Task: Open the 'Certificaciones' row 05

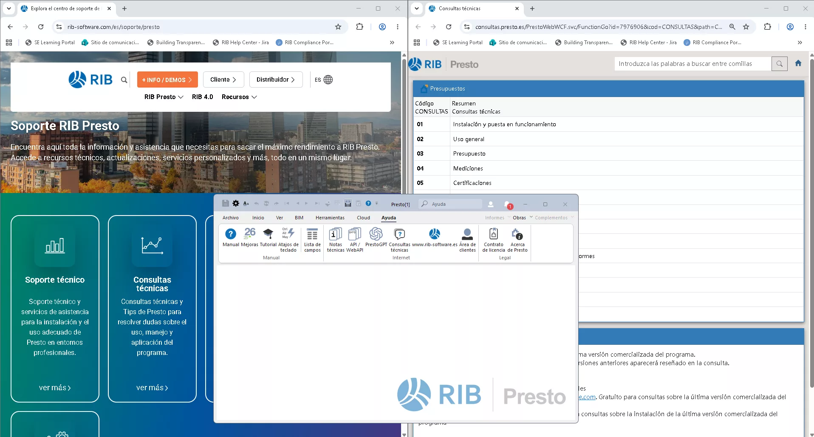Action: 608,183
